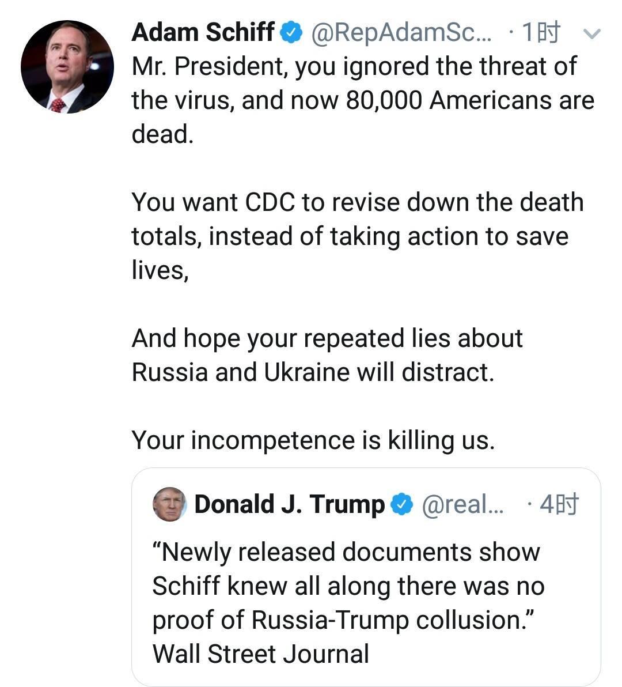The width and height of the screenshot is (622, 687).
Task: Click the "Mr. President, you ignored" line
Action: [x=354, y=67]
